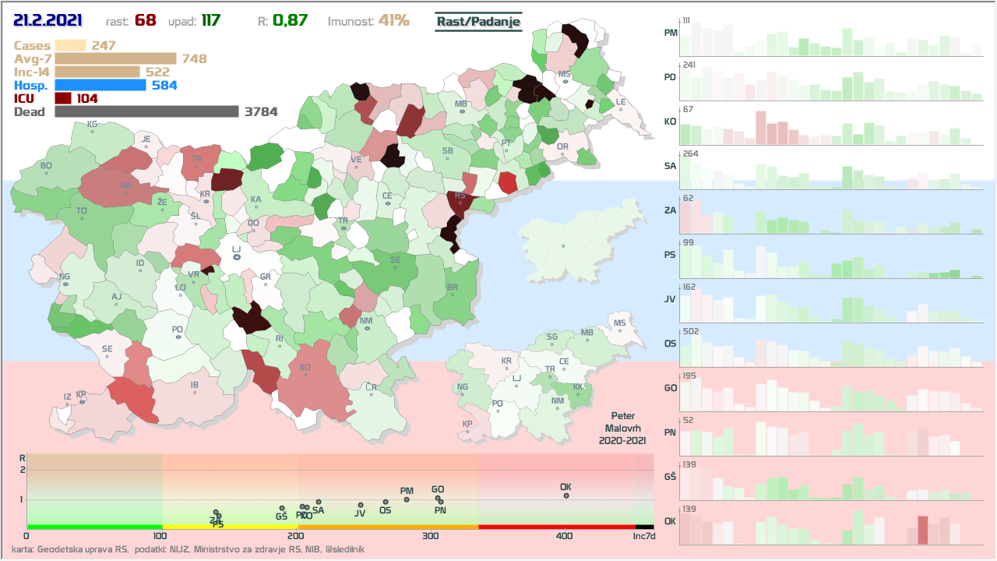
Task: Select the Kočevje (KO) marker on main map
Action: pos(305,376)
